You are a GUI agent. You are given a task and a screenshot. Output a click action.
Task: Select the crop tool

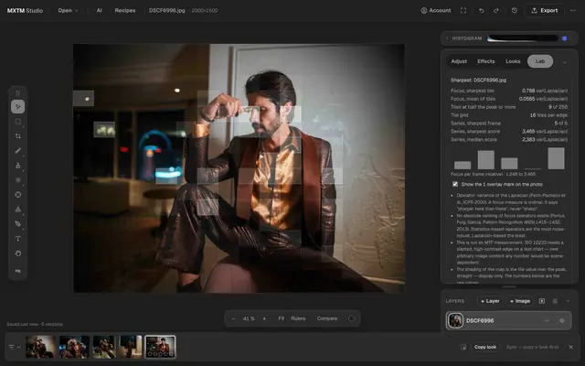(x=17, y=136)
